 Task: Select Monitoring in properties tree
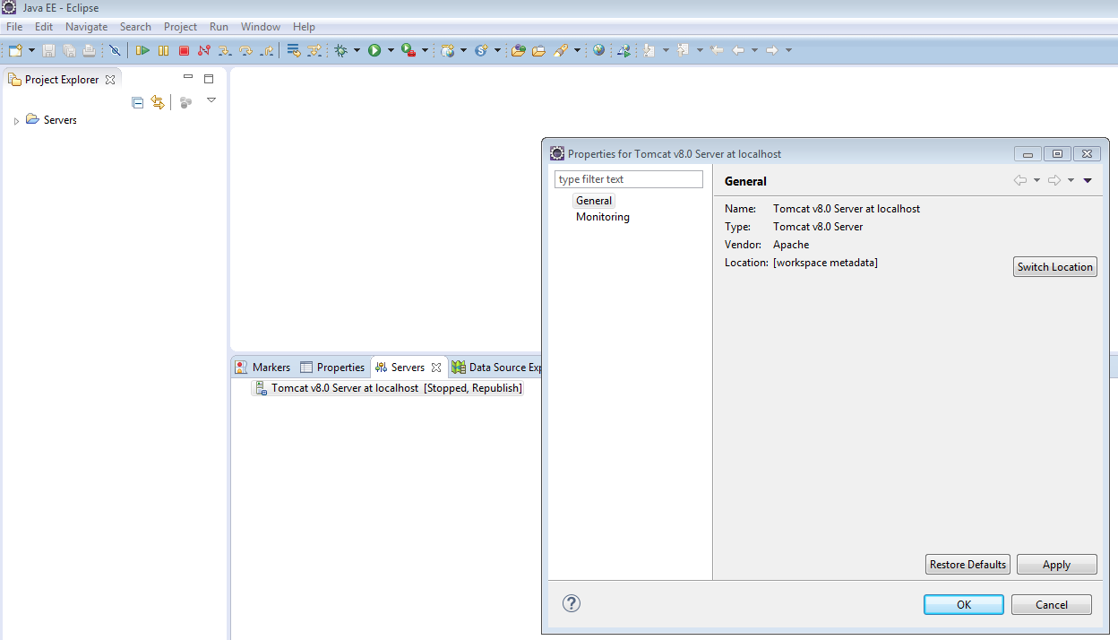coord(603,217)
